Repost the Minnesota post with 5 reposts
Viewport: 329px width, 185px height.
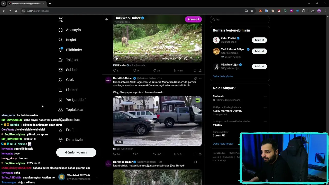[136, 154]
